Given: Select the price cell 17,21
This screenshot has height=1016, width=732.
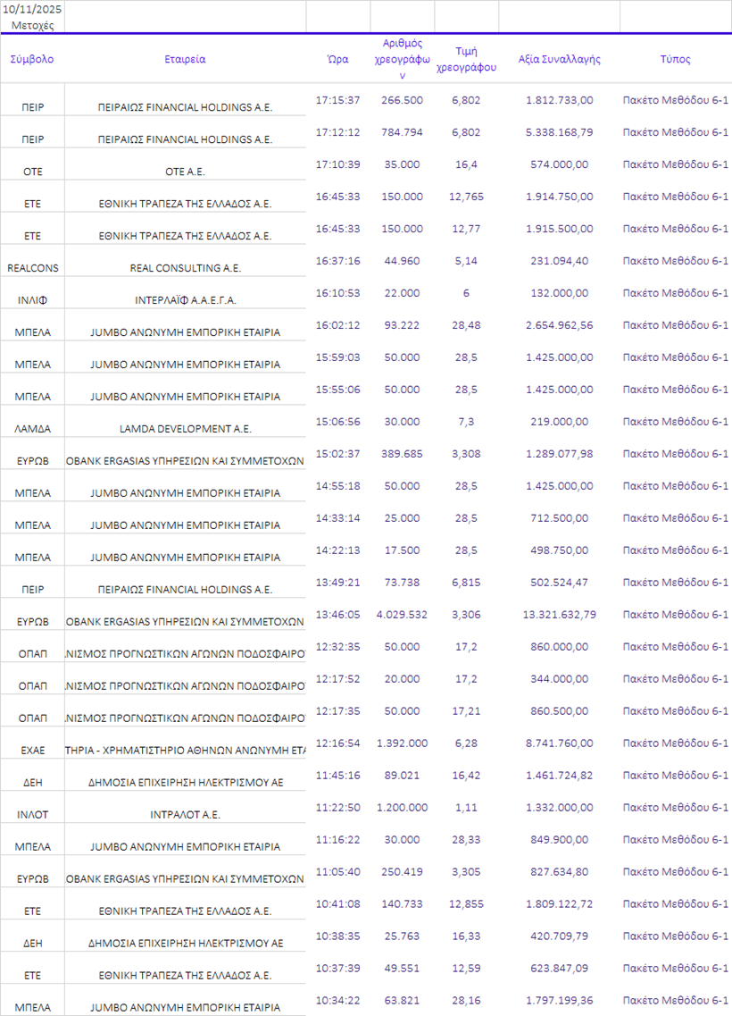Looking at the screenshot, I should tap(466, 710).
